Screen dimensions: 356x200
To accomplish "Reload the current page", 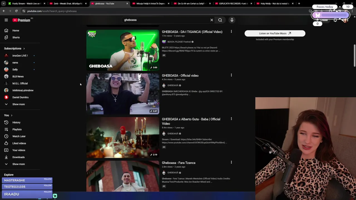I will [x=16, y=11].
